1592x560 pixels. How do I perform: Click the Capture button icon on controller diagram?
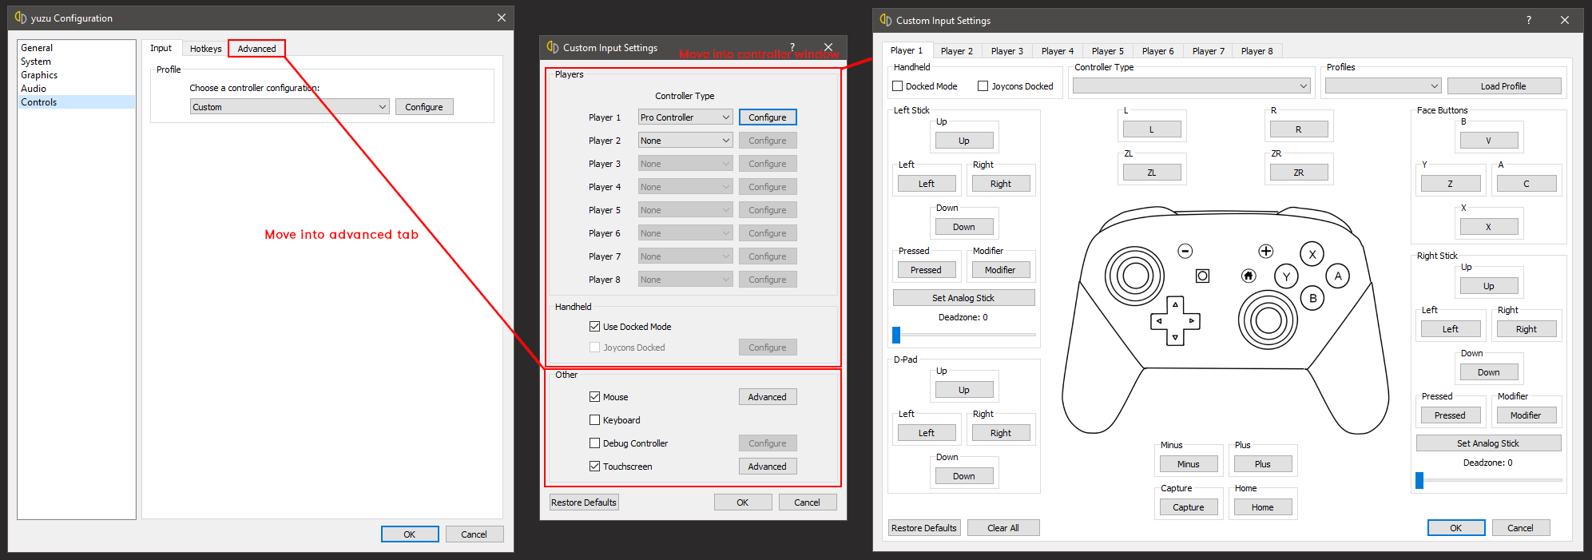pyautogui.click(x=1202, y=276)
